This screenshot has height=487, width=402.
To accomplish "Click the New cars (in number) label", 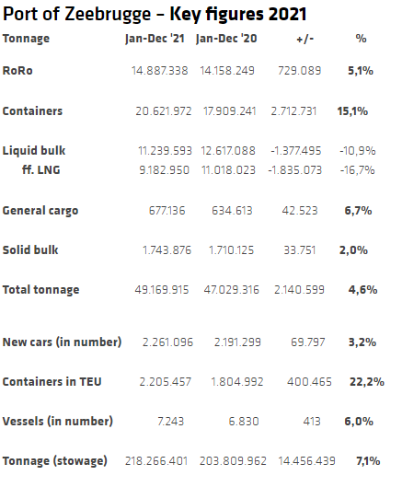I will point(62,342).
